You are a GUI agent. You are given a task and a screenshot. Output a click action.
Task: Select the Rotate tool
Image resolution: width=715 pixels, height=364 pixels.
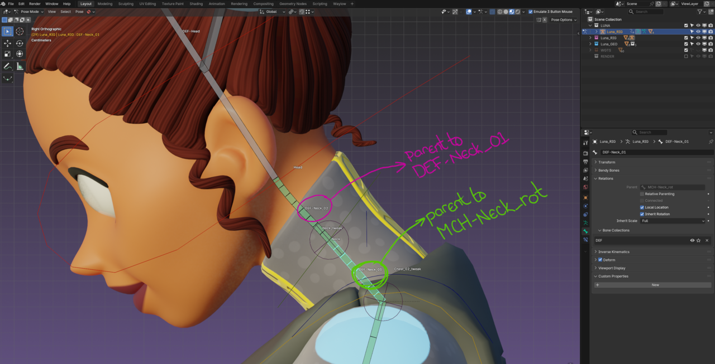coord(19,43)
